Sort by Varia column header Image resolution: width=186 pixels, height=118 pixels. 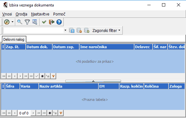click(29, 86)
